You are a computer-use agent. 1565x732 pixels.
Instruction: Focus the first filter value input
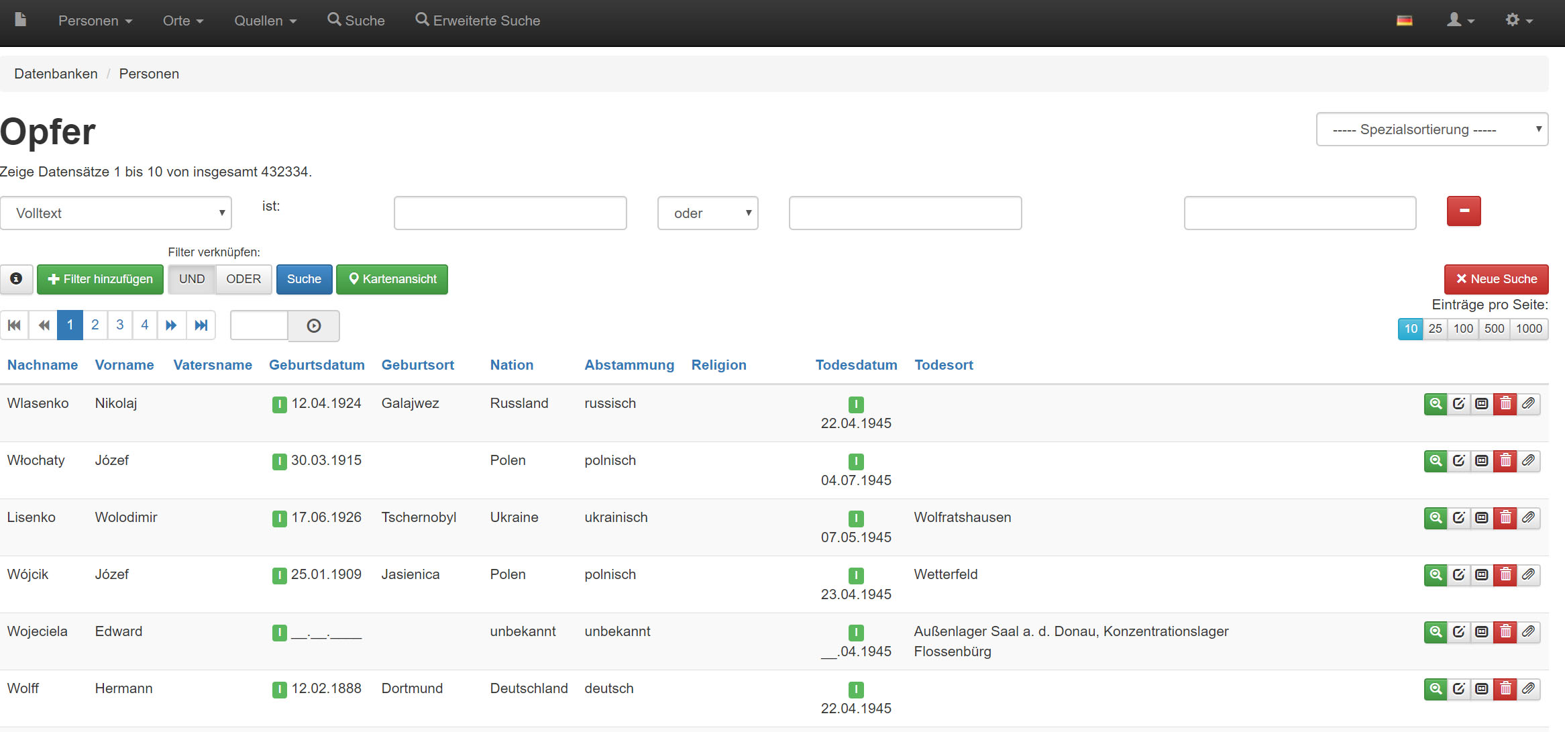pos(510,213)
